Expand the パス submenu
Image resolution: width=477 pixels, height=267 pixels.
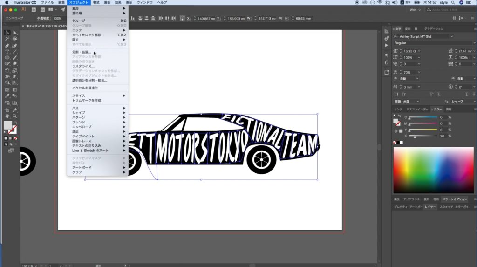pos(98,108)
